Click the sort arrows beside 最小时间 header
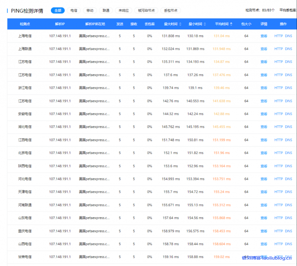This screenshot has height=266, width=297. (x=205, y=24)
